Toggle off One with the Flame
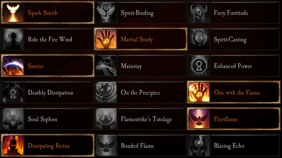The width and height of the screenshot is (282, 158). point(237,93)
